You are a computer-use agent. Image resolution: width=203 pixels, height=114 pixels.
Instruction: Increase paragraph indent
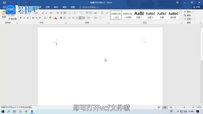90,13
